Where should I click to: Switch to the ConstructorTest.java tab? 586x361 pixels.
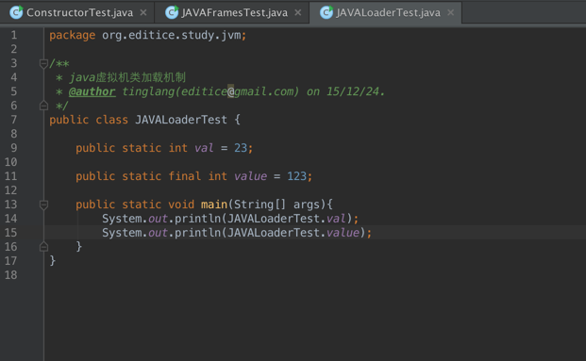[x=76, y=12]
